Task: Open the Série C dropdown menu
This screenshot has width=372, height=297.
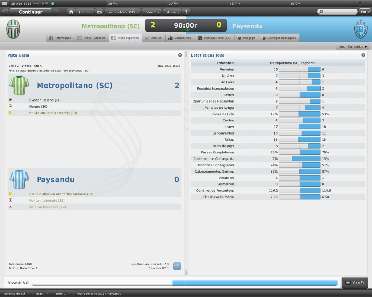Action: [x=152, y=12]
